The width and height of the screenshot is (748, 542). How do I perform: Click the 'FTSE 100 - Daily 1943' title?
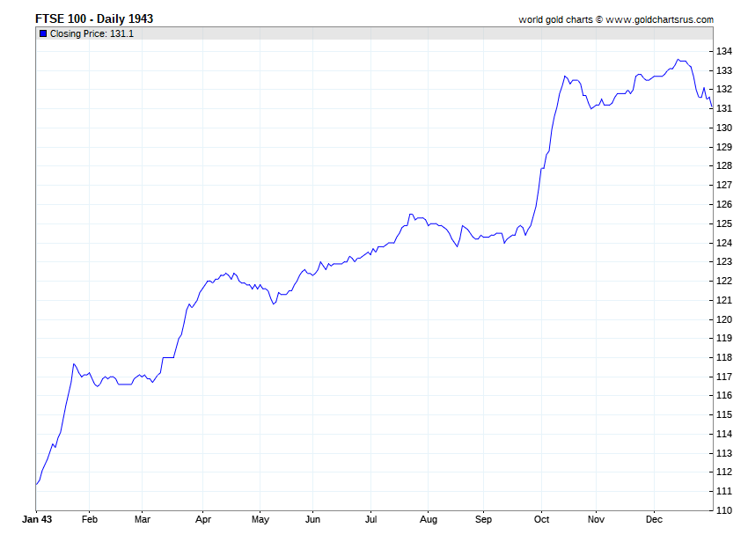87,18
